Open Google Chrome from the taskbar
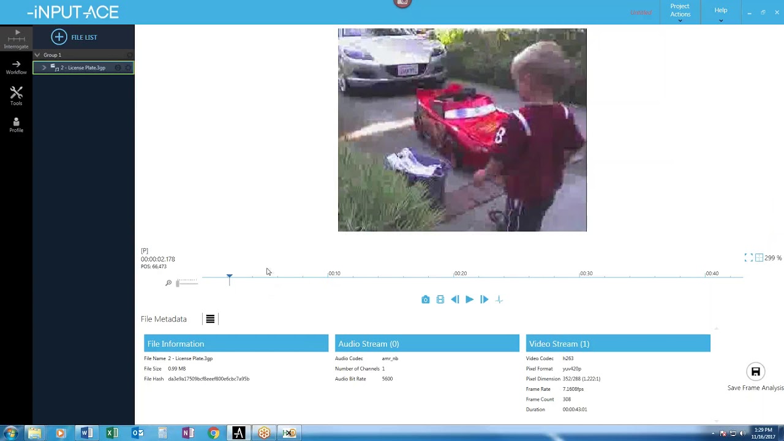This screenshot has height=441, width=784. [x=214, y=433]
